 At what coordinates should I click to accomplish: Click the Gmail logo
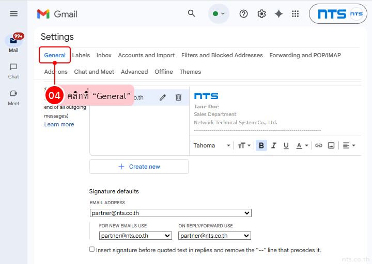point(57,14)
